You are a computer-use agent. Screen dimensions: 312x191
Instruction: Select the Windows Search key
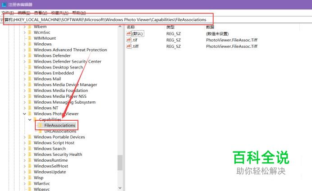tap(50, 149)
